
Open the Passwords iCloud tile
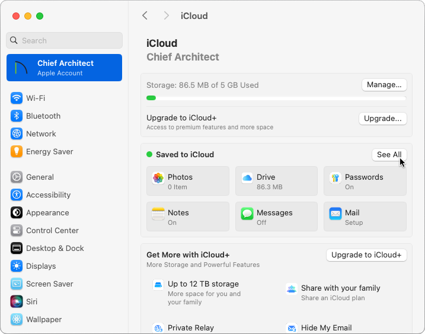point(365,181)
